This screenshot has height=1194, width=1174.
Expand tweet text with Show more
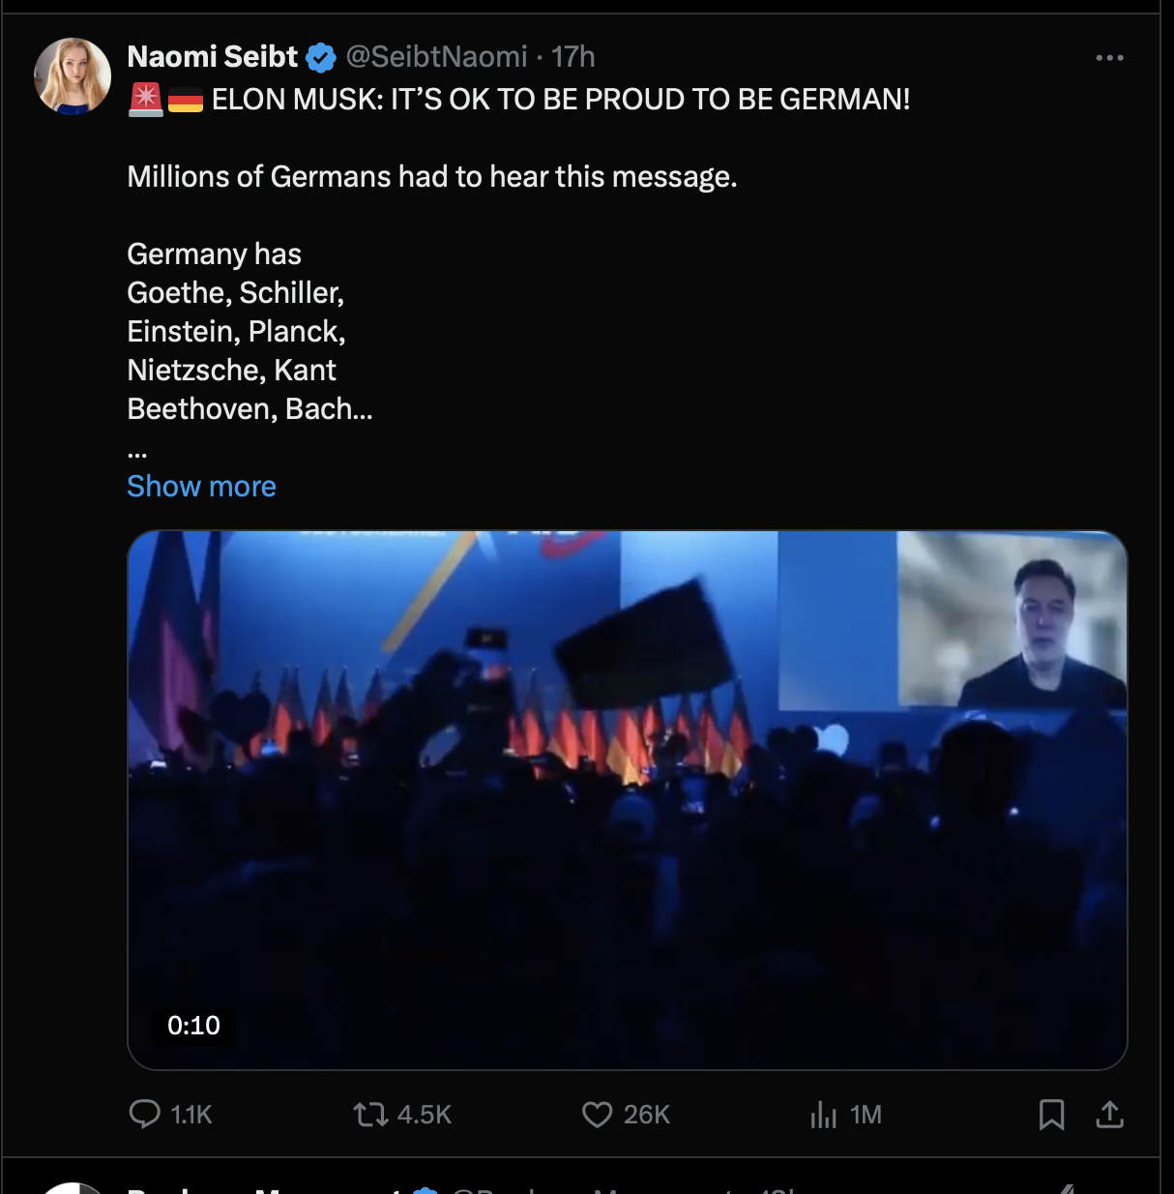pos(201,486)
